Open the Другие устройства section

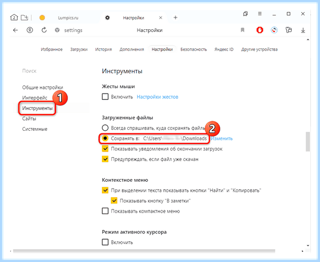coord(259,49)
